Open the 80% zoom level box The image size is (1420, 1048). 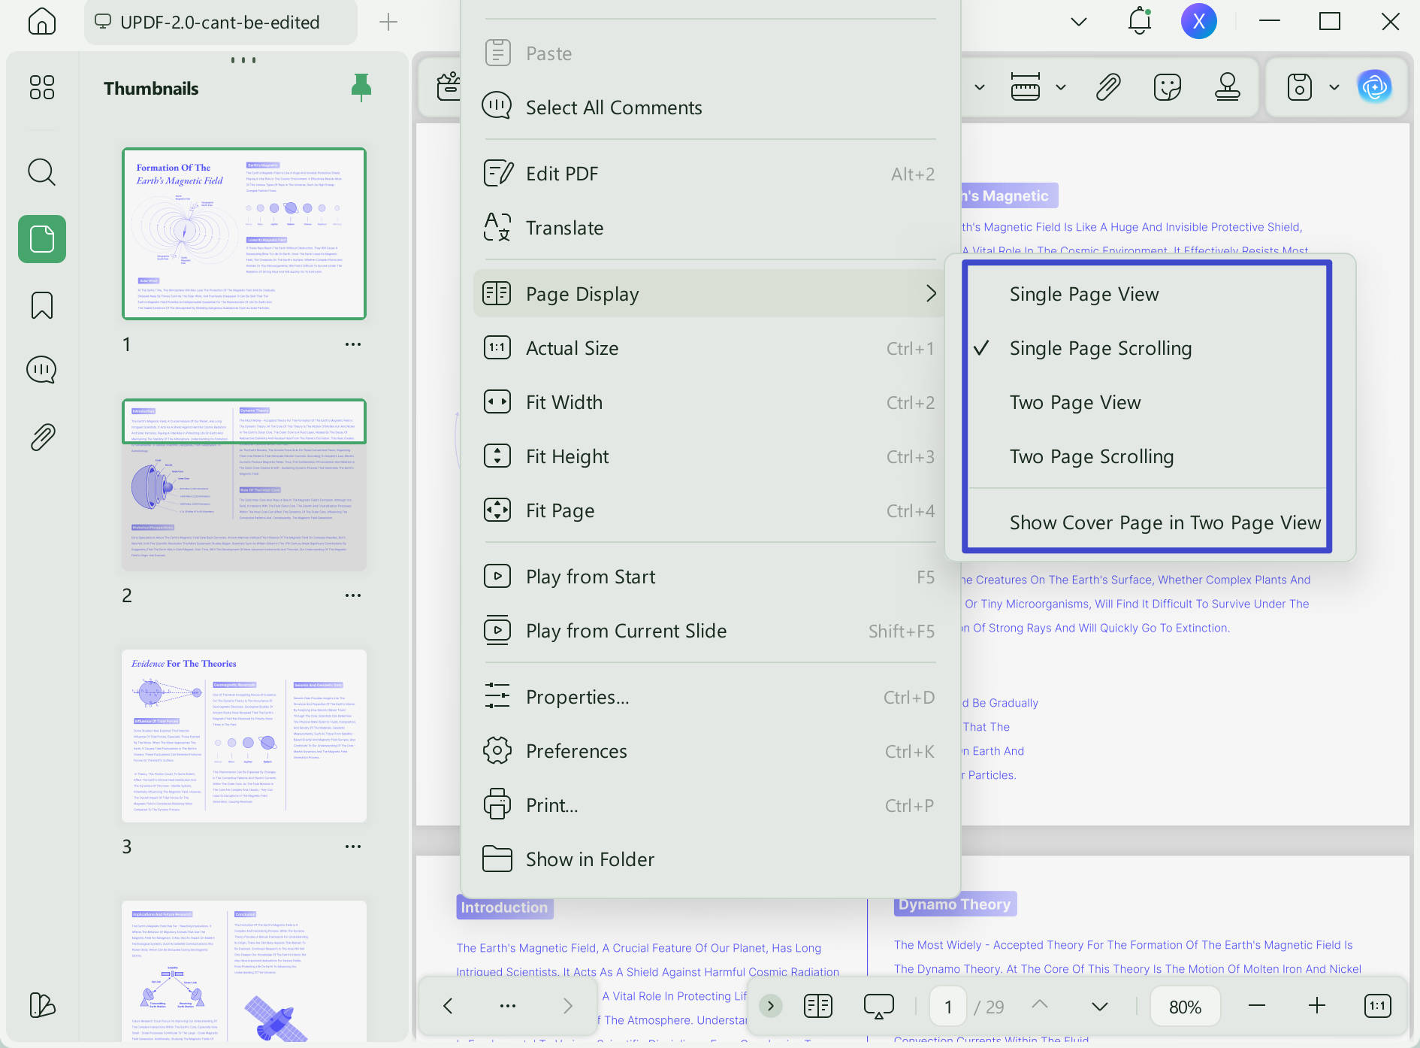(x=1186, y=1007)
